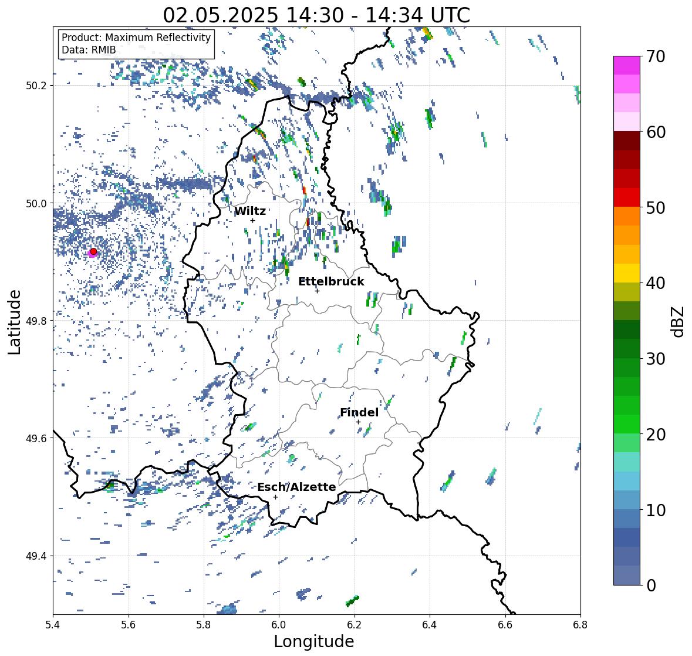This screenshot has width=692, height=656.
Task: Click the Wiltz city label
Action: pos(250,211)
